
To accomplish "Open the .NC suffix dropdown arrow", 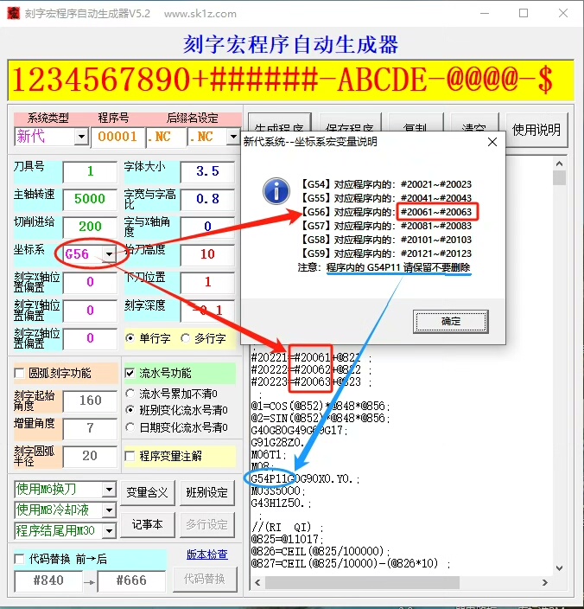I will (x=233, y=137).
